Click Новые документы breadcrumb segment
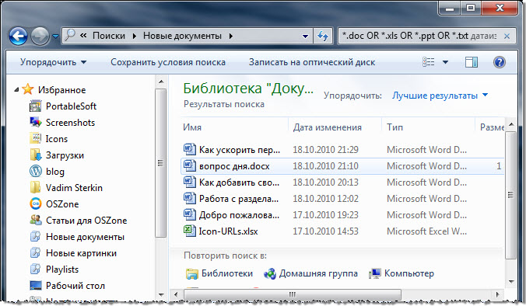Image resolution: width=526 pixels, height=306 pixels. pos(182,36)
